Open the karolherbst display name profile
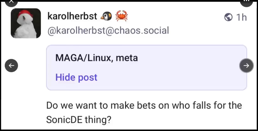This screenshot has width=258, height=131. tap(72, 16)
